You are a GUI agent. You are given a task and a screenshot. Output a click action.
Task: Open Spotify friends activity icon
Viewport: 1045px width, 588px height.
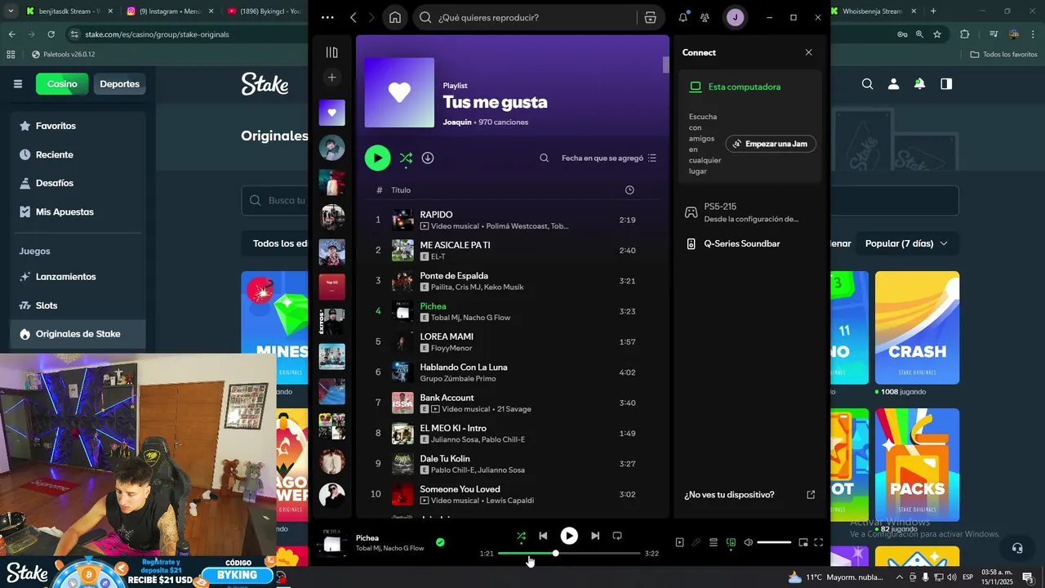[x=705, y=17]
